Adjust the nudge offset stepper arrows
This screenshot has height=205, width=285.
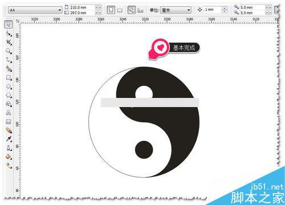pos(225,10)
